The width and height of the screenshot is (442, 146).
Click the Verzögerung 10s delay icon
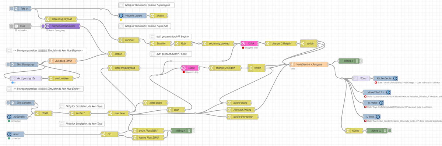(13, 78)
